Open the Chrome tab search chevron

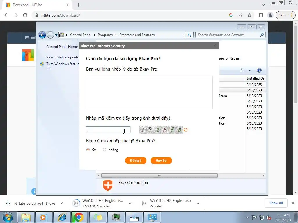[x=263, y=5]
